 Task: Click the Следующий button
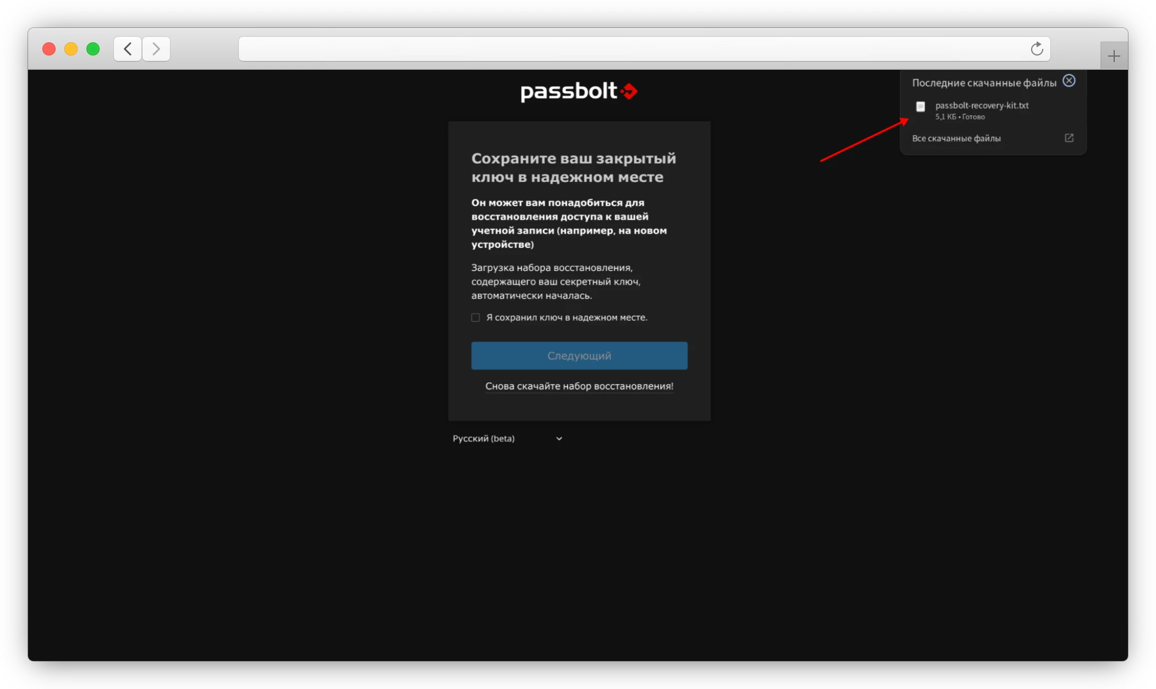(579, 355)
